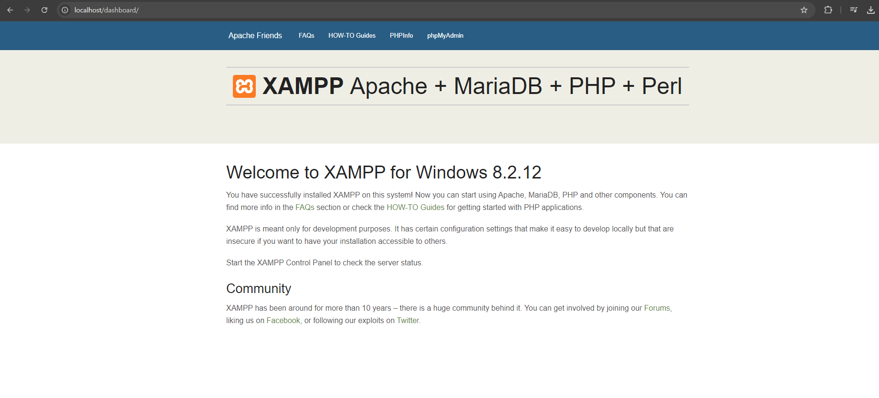Open HOW-TO Guides in the navigation bar

pyautogui.click(x=352, y=35)
